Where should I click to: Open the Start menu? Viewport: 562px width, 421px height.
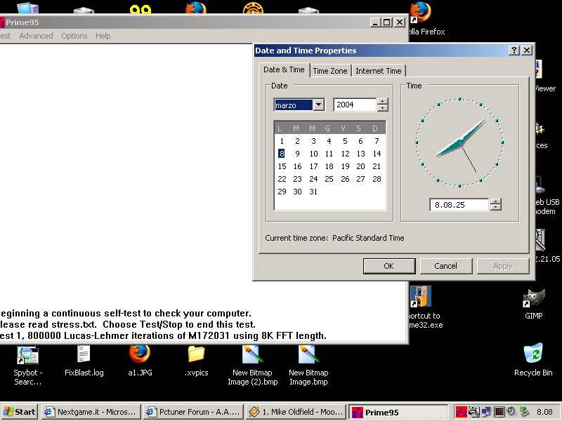pyautogui.click(x=20, y=412)
